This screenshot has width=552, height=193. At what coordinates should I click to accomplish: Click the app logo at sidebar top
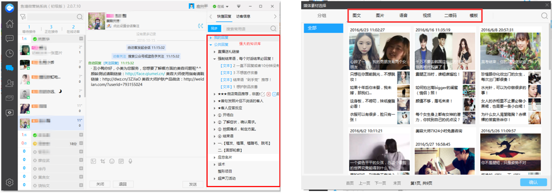coord(9,8)
